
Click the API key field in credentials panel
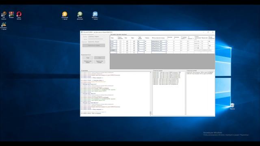pyautogui.click(x=96, y=36)
